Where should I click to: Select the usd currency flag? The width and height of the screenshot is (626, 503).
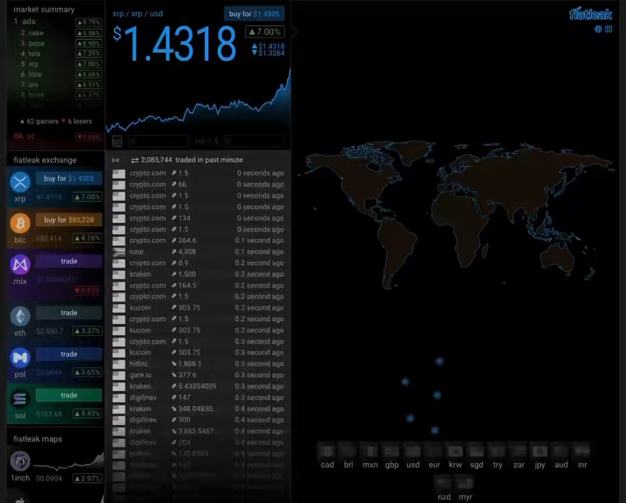click(x=413, y=451)
